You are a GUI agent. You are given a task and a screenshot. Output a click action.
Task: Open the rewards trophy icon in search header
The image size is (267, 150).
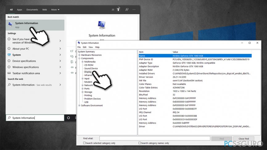118,10
